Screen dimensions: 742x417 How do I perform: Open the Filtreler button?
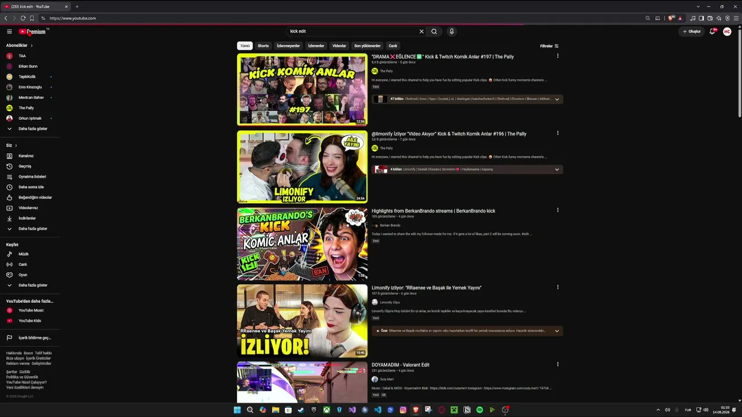pos(550,46)
